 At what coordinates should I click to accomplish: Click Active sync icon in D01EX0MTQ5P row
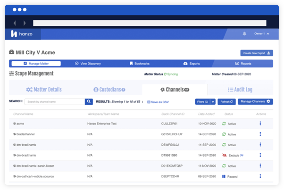pyautogui.click(x=224, y=166)
